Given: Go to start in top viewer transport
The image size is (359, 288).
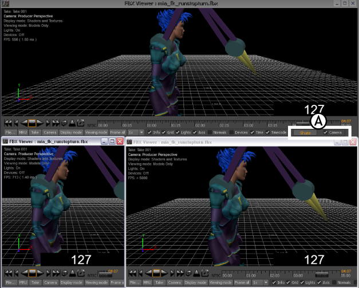Looking at the screenshot, I should pos(8,123).
